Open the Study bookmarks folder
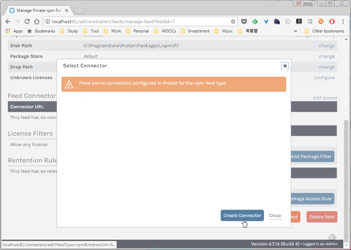Image resolution: width=351 pixels, height=250 pixels. click(69, 31)
